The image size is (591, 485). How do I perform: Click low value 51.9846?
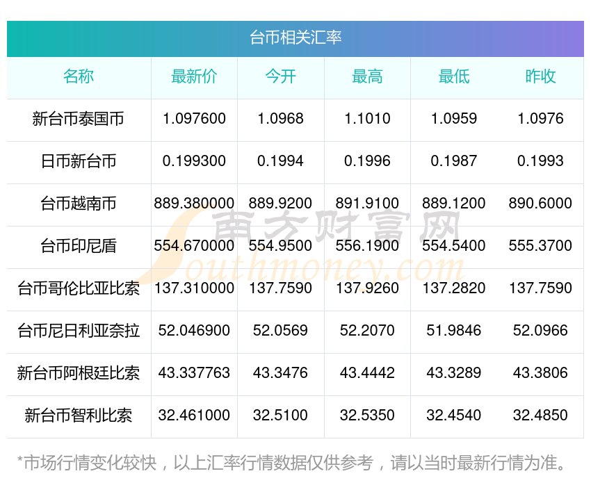(x=454, y=331)
